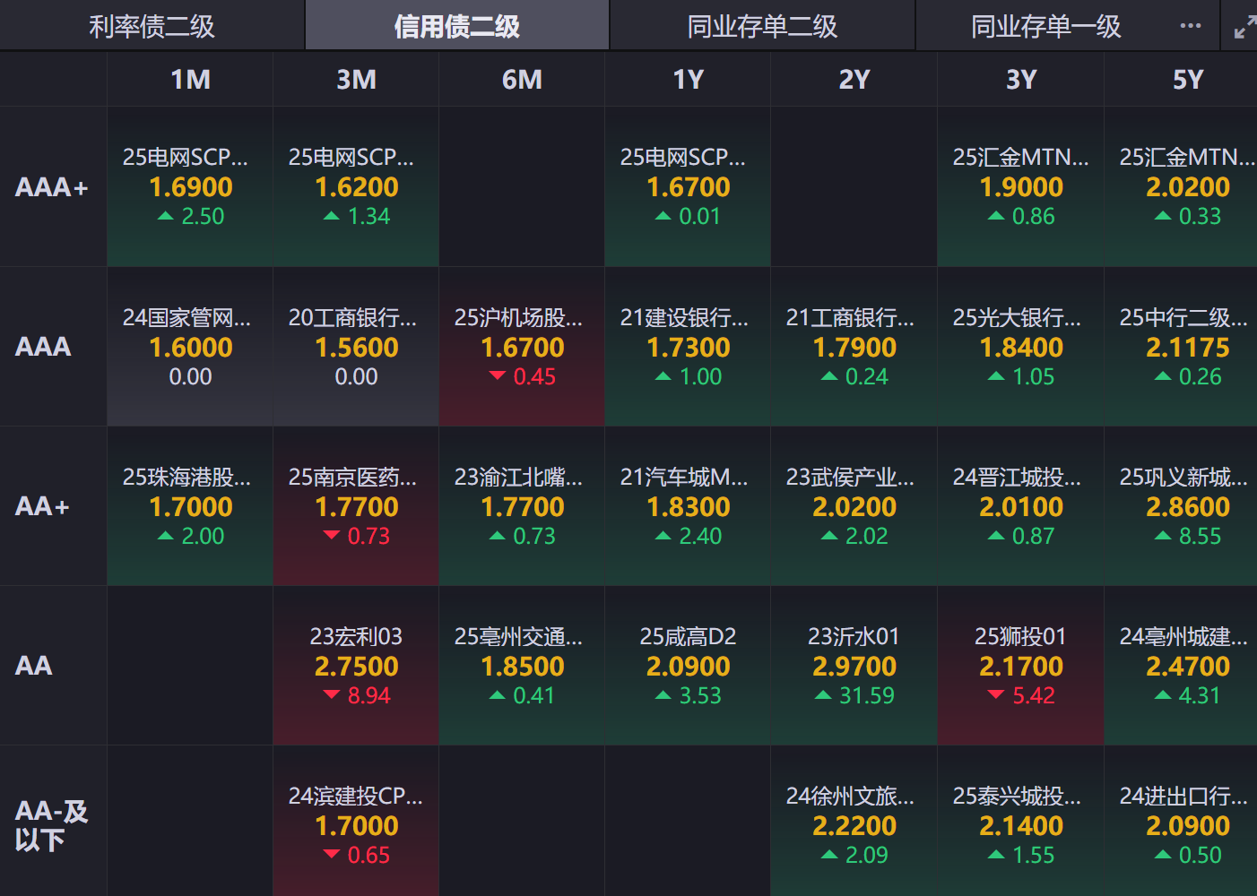Select the 3M column header
This screenshot has height=896, width=1257.
click(x=356, y=80)
